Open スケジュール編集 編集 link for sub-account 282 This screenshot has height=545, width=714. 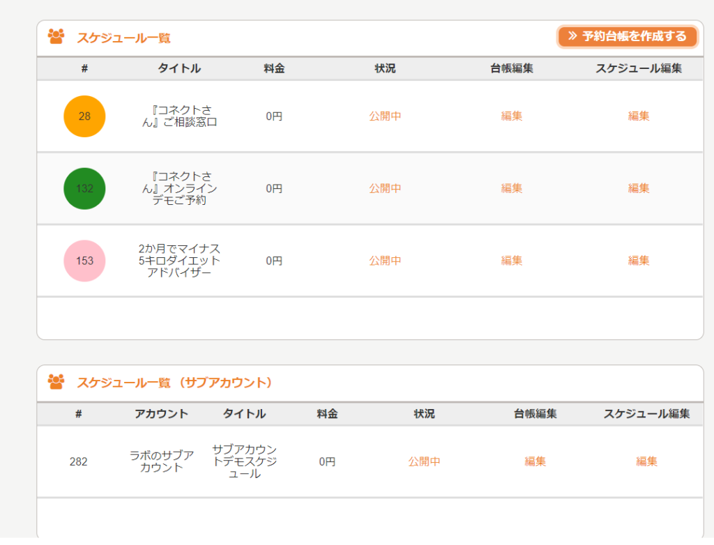[646, 461]
